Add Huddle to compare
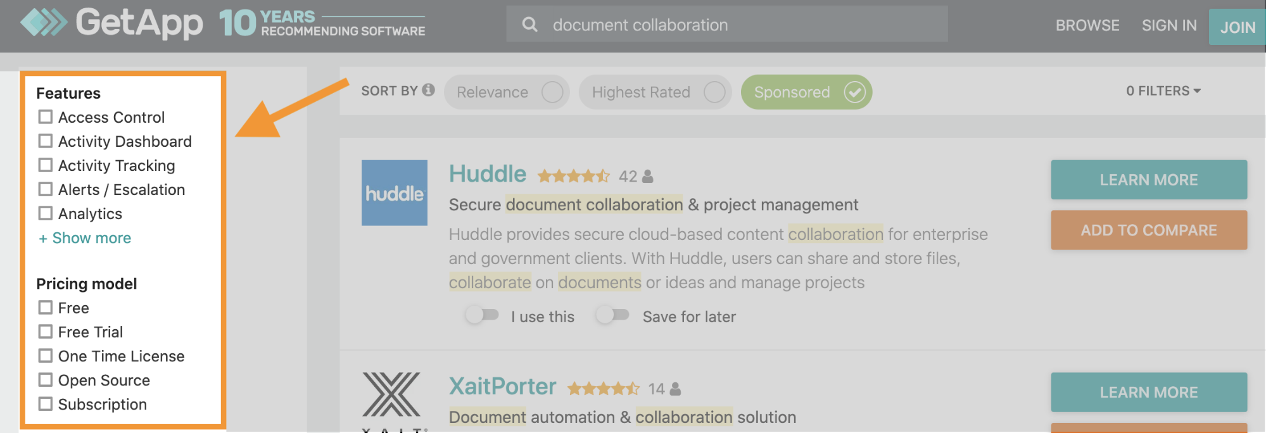1266x433 pixels. click(1149, 230)
